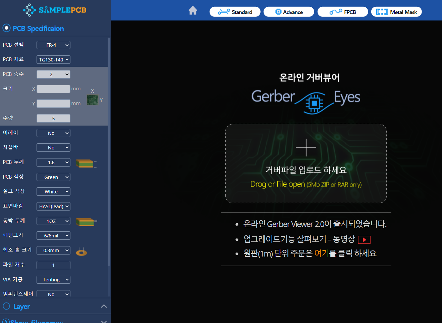Open the Standard tab
This screenshot has height=323, width=442.
click(x=235, y=12)
